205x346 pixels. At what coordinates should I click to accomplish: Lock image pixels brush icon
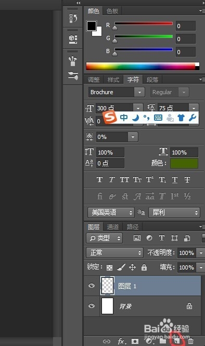(x=121, y=267)
